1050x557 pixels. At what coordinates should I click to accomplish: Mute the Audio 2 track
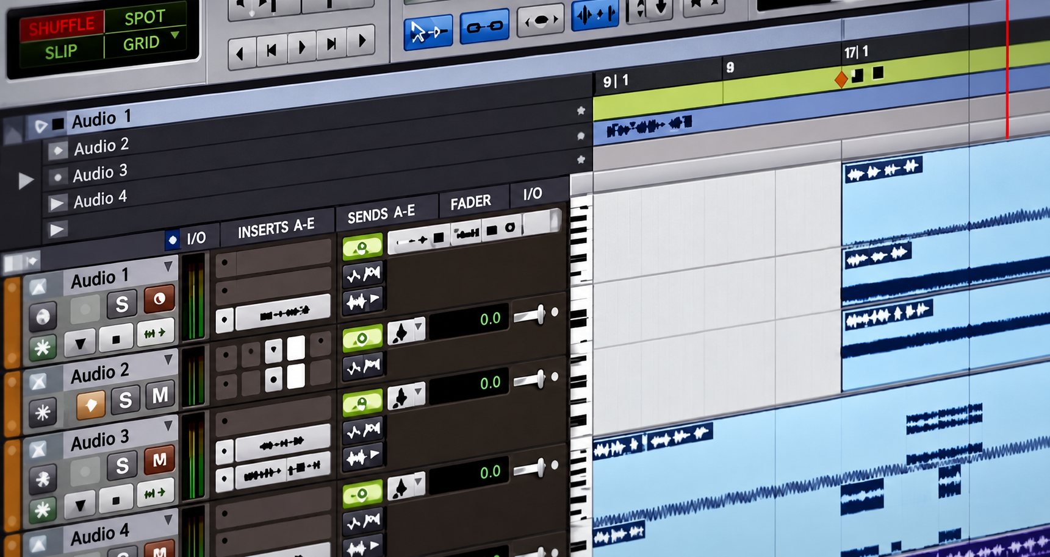(x=160, y=395)
